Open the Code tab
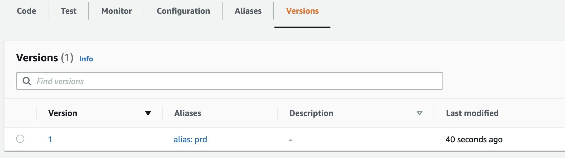Image resolution: width=565 pixels, height=158 pixels. tap(26, 11)
